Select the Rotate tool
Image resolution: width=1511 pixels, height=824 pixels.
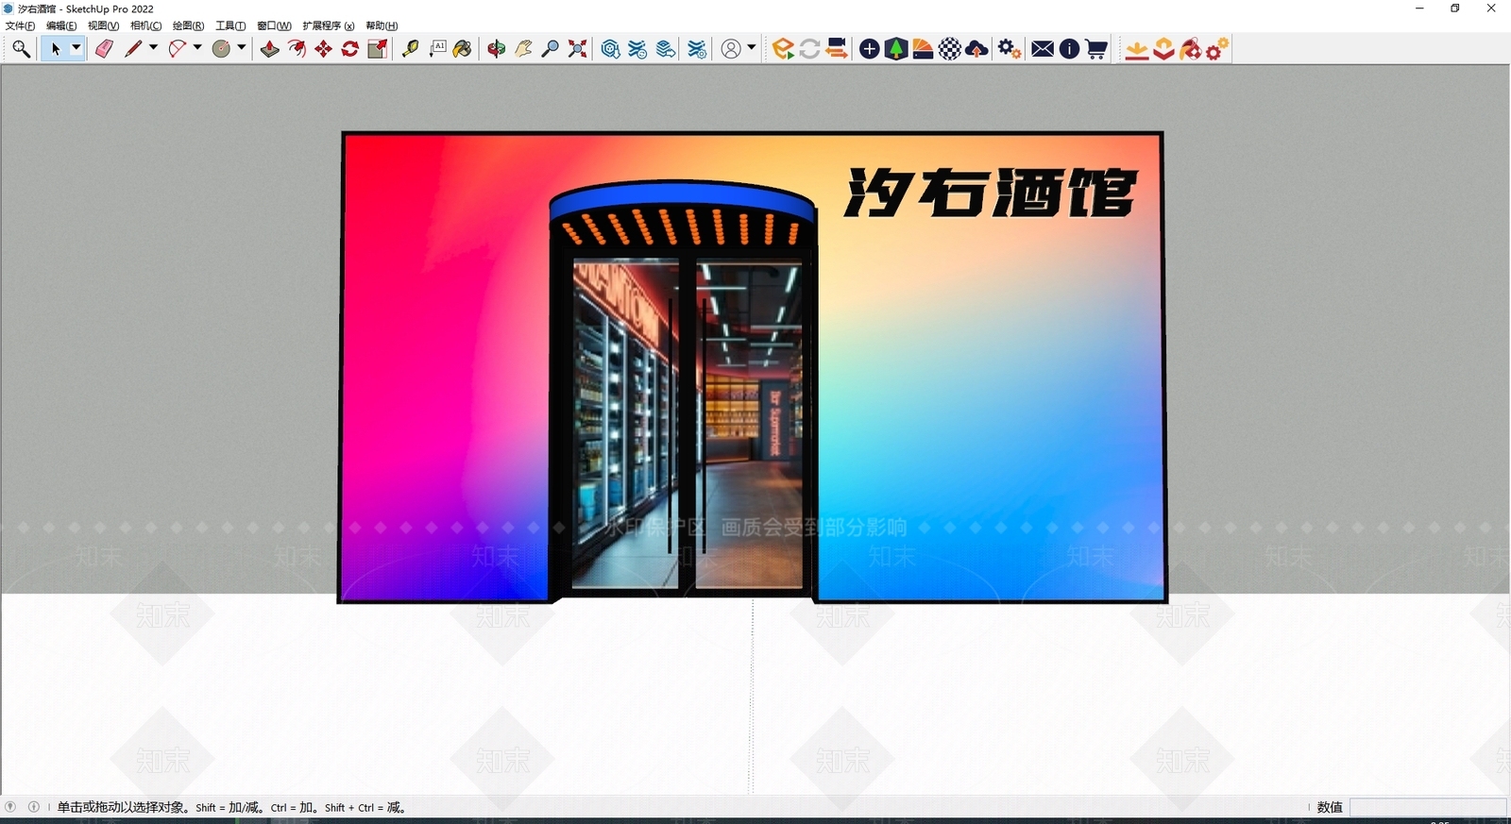tap(349, 49)
